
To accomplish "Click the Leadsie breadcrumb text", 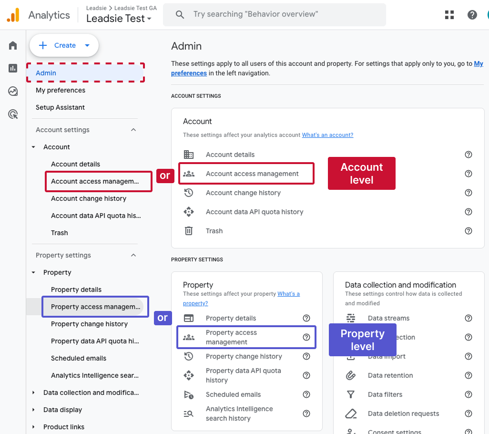I will click(x=96, y=8).
